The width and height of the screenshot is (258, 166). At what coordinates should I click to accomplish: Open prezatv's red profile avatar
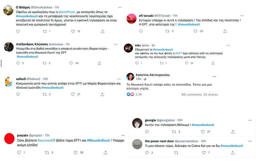tap(9, 138)
